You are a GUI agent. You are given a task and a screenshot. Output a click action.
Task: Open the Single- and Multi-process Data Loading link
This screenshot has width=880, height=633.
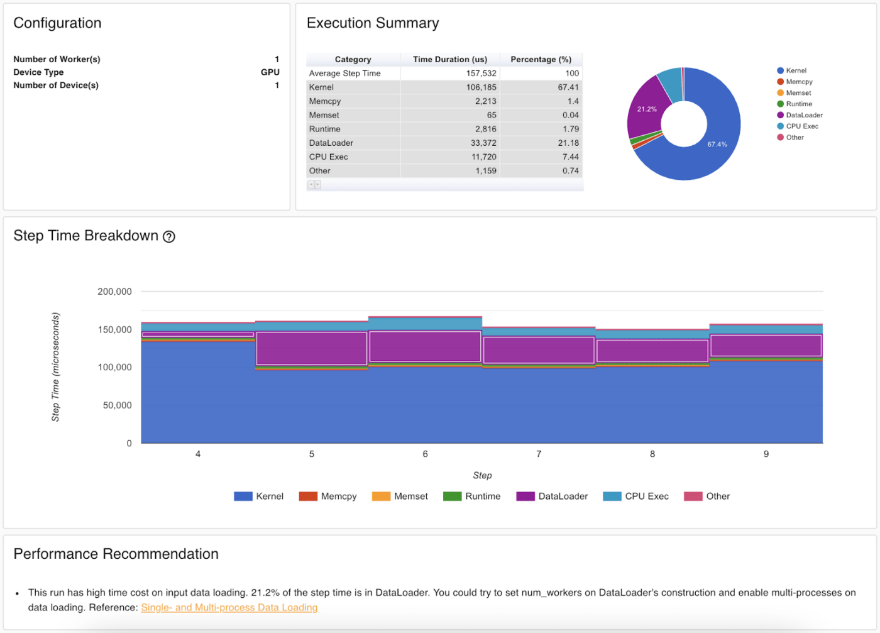coord(229,607)
